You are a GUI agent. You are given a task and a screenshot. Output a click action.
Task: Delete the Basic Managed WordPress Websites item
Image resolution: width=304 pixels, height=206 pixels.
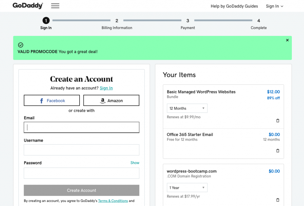pos(278,121)
